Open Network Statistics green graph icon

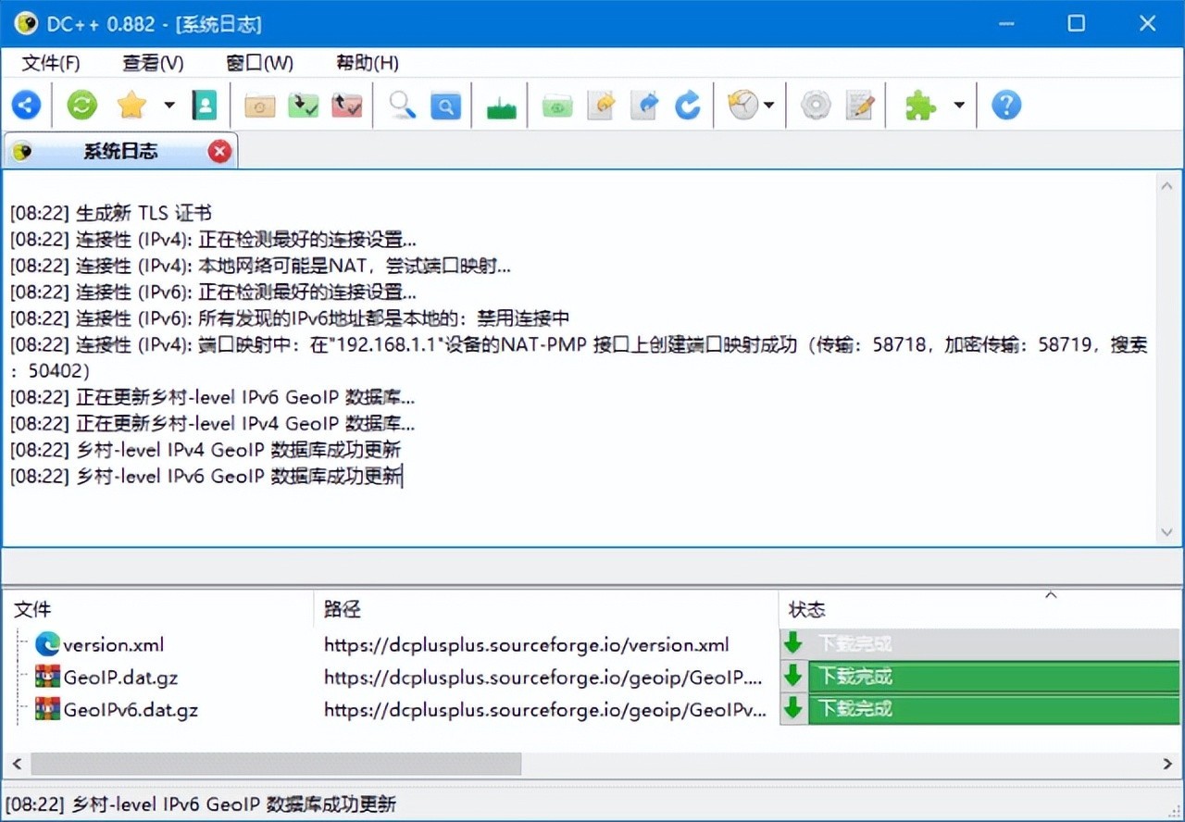tap(501, 107)
